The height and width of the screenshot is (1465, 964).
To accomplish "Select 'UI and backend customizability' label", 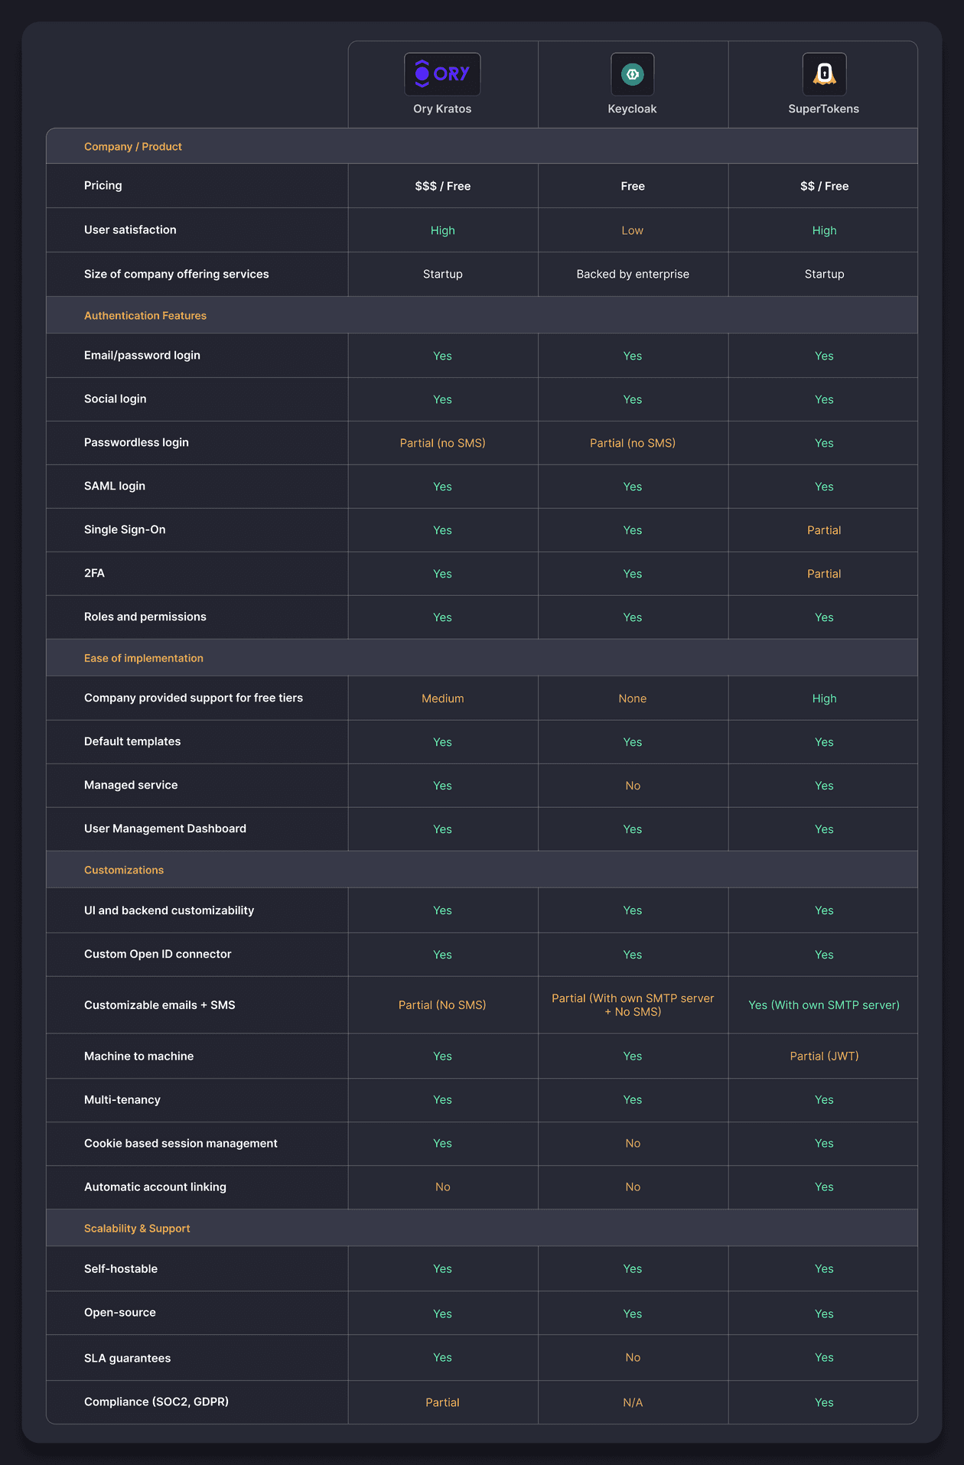I will pyautogui.click(x=169, y=910).
